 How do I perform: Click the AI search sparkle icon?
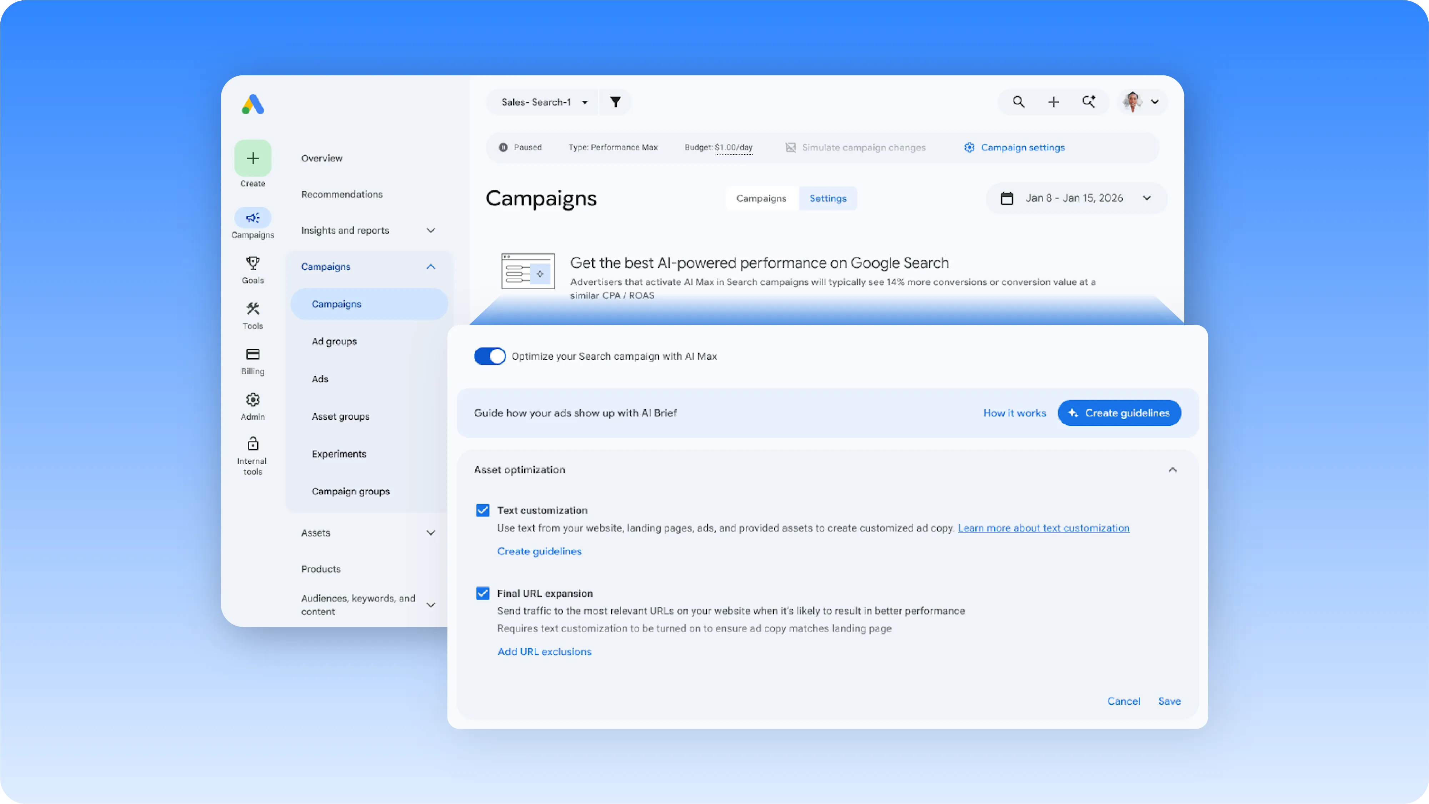click(1089, 101)
